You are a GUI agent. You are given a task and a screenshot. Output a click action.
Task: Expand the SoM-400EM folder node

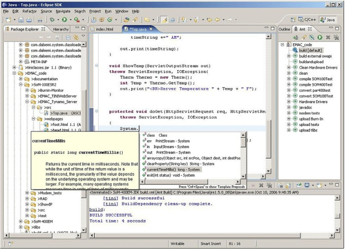(21, 221)
